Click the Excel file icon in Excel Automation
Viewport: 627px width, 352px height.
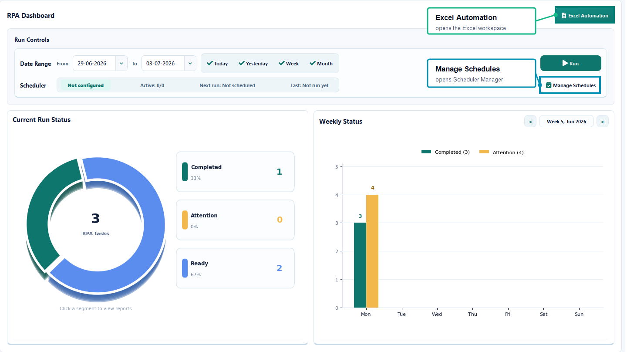pyautogui.click(x=564, y=16)
